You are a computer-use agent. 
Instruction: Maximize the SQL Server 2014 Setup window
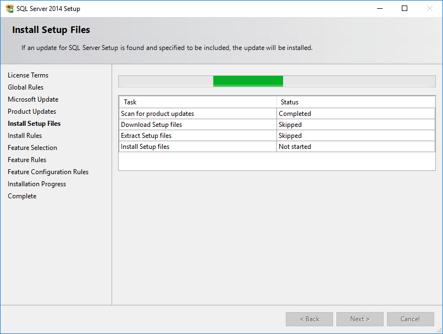point(405,8)
